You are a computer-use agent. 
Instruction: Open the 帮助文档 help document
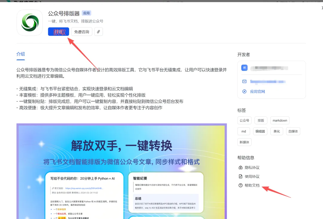(252, 185)
